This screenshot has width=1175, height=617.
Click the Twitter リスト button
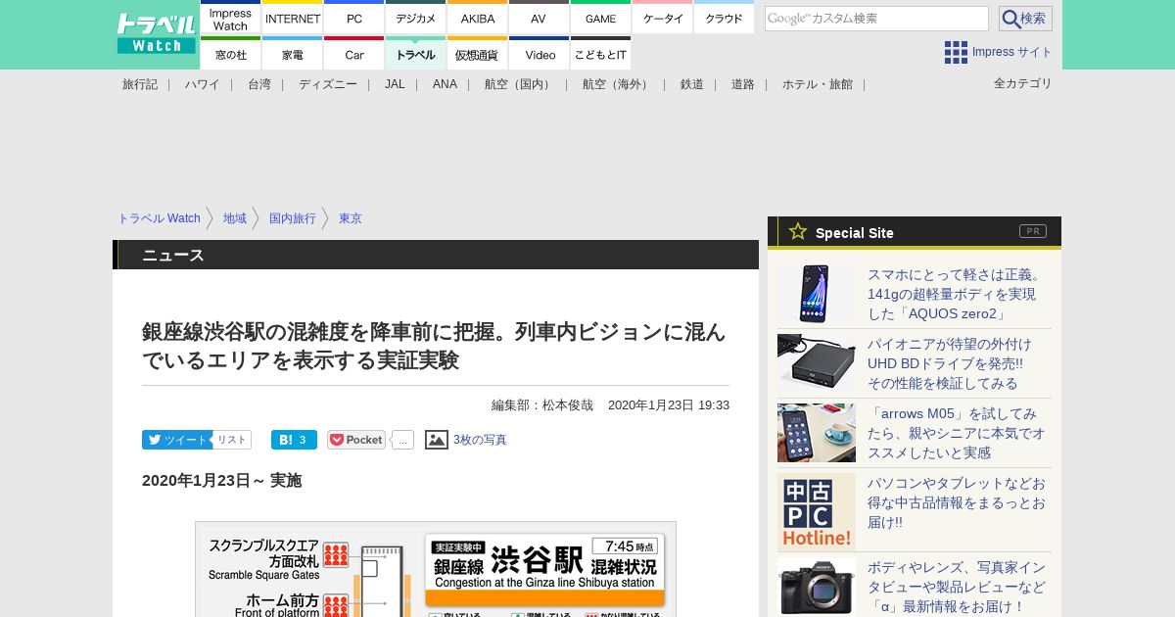[x=232, y=440]
